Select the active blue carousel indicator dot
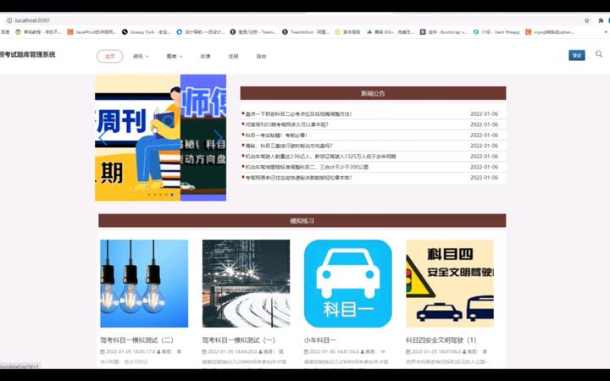The width and height of the screenshot is (610, 381). [172, 195]
